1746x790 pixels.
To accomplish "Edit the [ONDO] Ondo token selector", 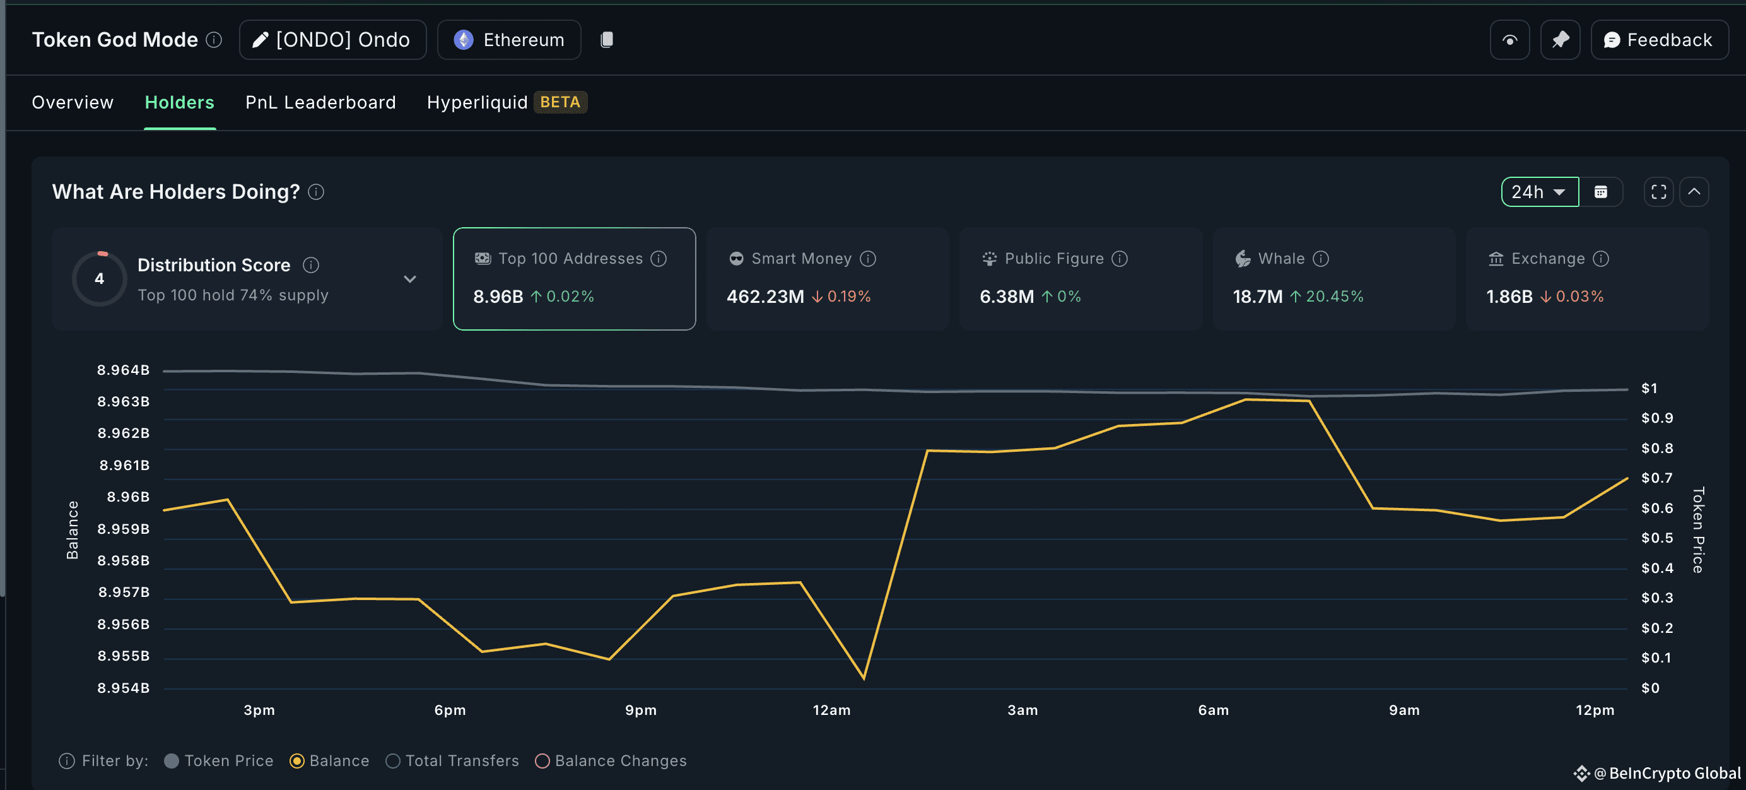I will [332, 40].
